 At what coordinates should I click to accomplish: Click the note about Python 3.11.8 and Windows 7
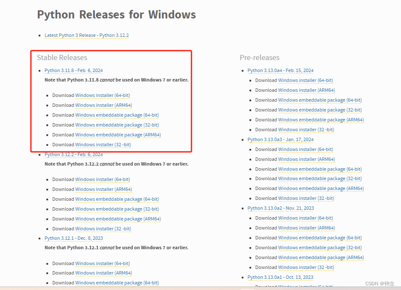116,80
